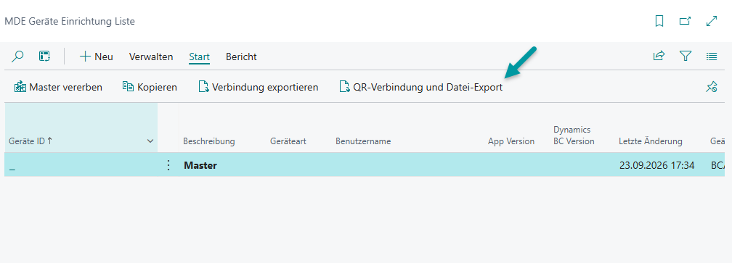Click Master vererben action
732x263 pixels.
coord(58,87)
